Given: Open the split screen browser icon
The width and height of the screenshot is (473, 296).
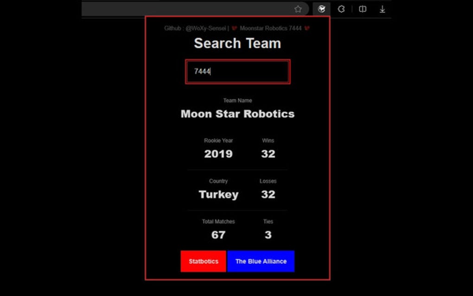Looking at the screenshot, I should pos(362,9).
